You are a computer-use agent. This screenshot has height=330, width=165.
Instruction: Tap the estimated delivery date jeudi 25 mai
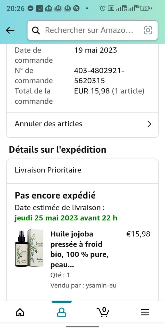[x=66, y=218]
